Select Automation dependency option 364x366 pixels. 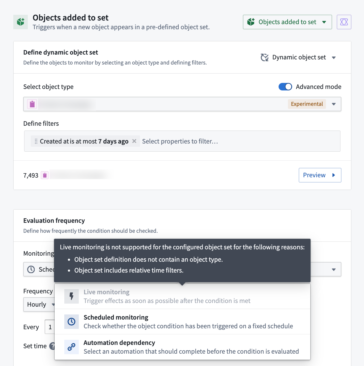[x=182, y=347]
